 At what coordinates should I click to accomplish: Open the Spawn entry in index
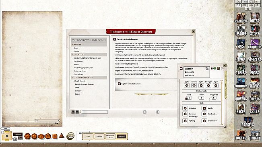click(x=78, y=94)
